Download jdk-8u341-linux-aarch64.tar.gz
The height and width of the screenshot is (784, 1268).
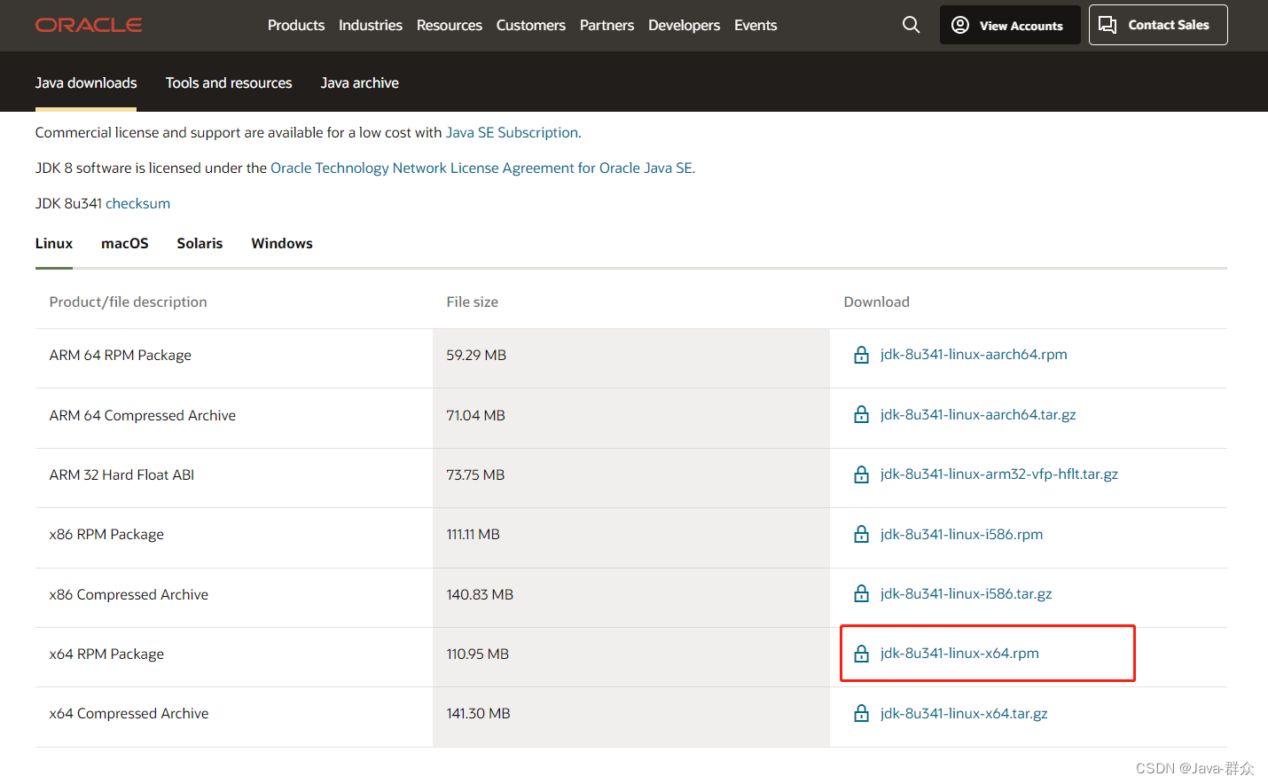click(x=978, y=414)
